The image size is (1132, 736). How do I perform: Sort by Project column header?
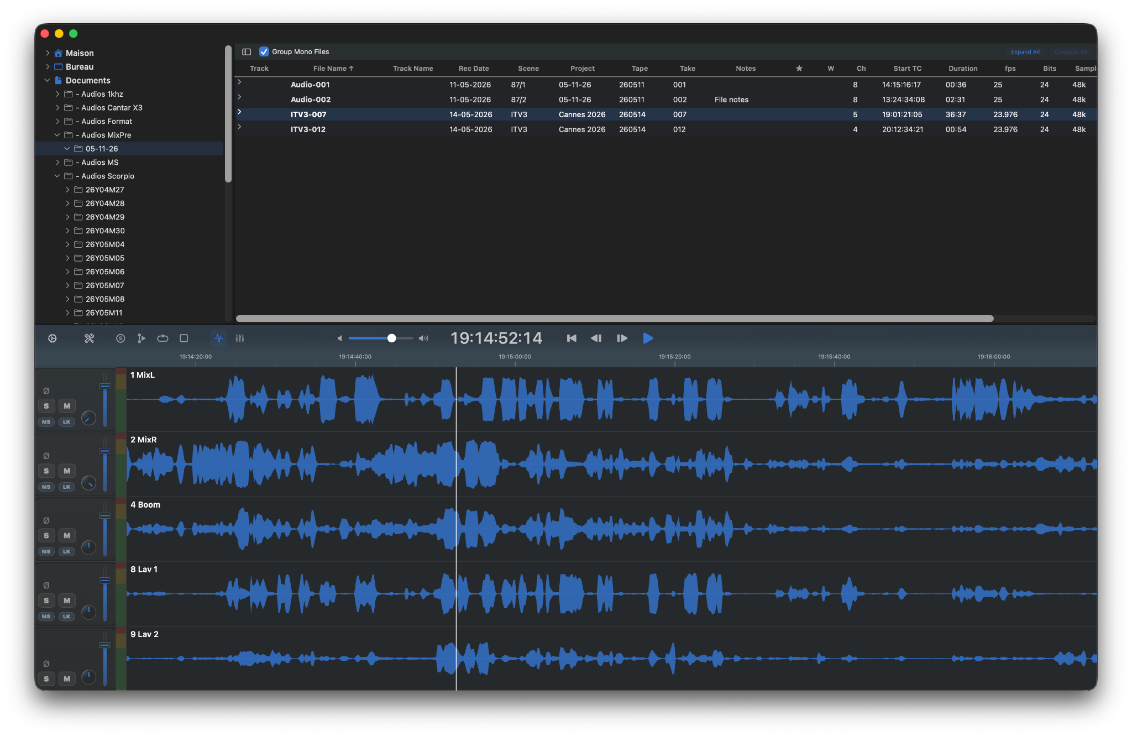[583, 69]
